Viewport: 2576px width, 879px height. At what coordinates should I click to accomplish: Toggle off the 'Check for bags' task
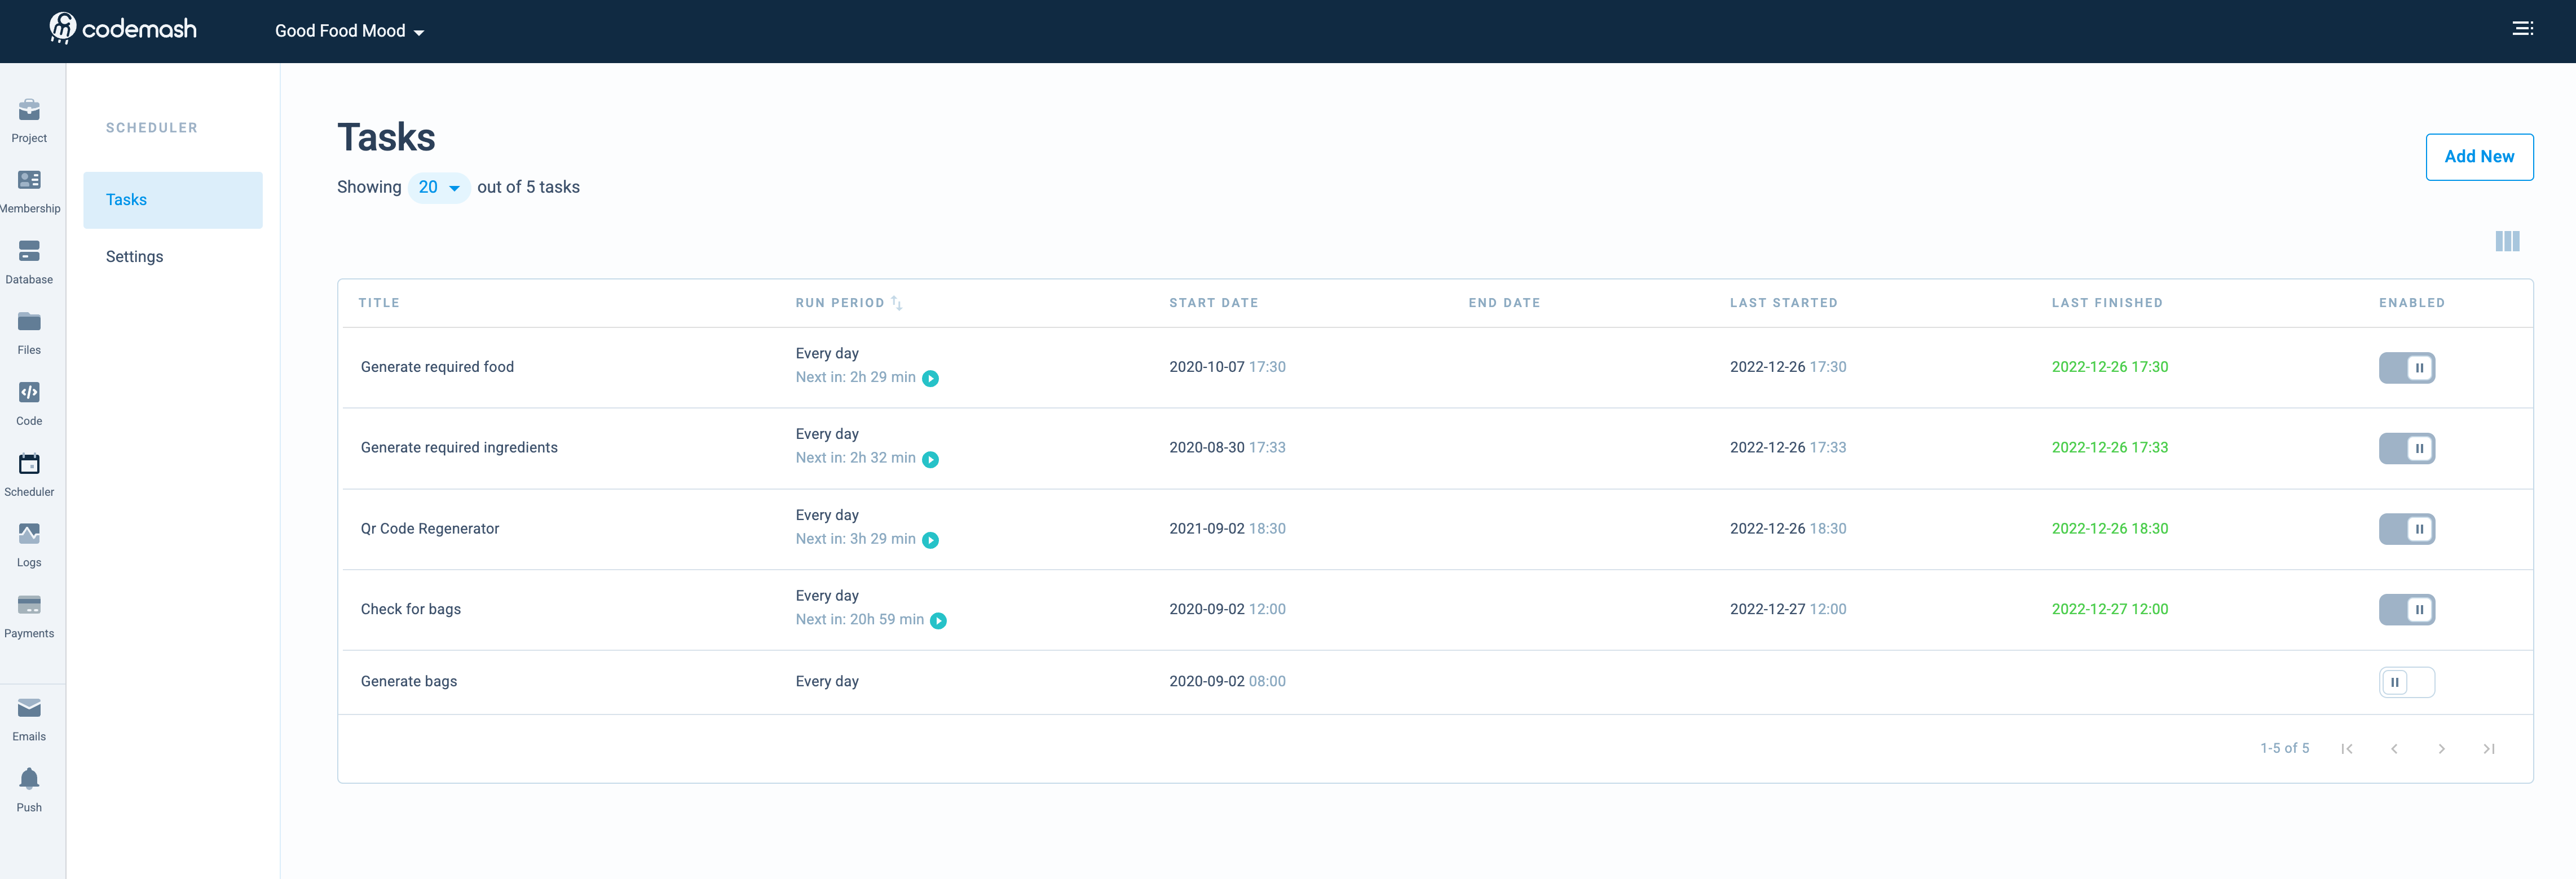click(x=2406, y=609)
